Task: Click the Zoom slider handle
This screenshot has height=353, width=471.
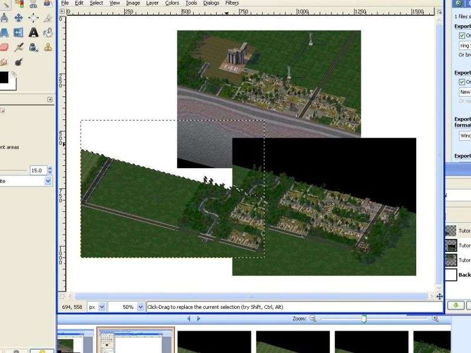Action: click(364, 318)
